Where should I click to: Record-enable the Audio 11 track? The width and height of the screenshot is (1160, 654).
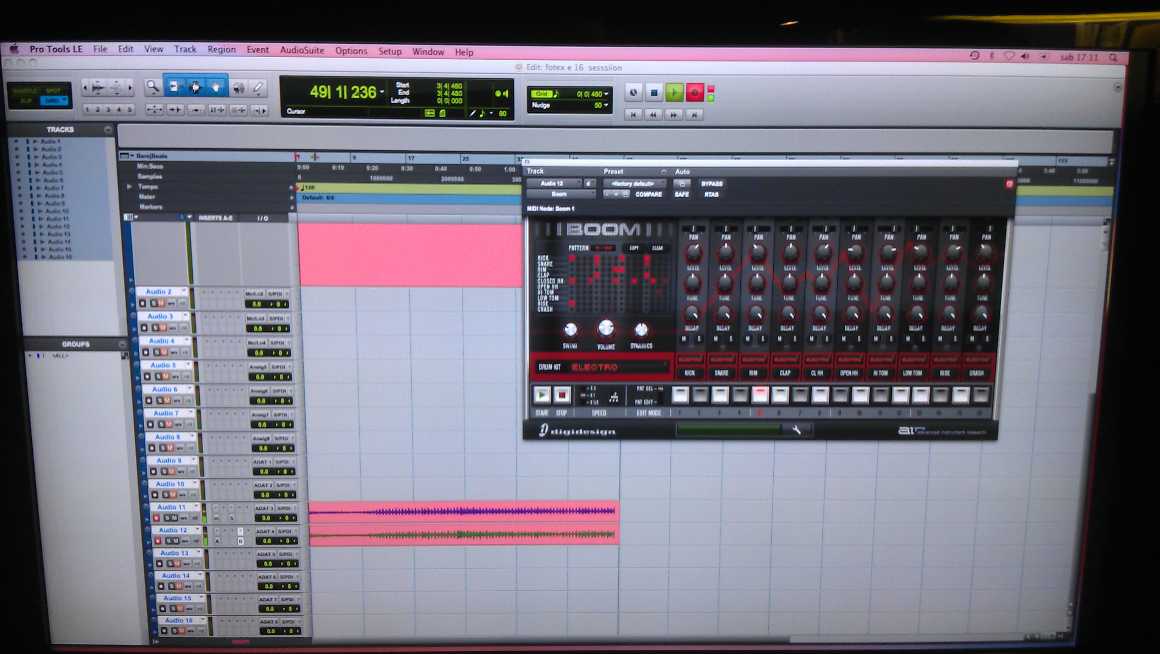click(156, 518)
